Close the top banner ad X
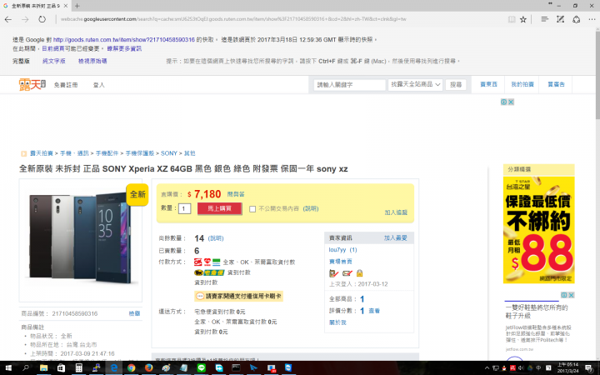 coord(511,102)
